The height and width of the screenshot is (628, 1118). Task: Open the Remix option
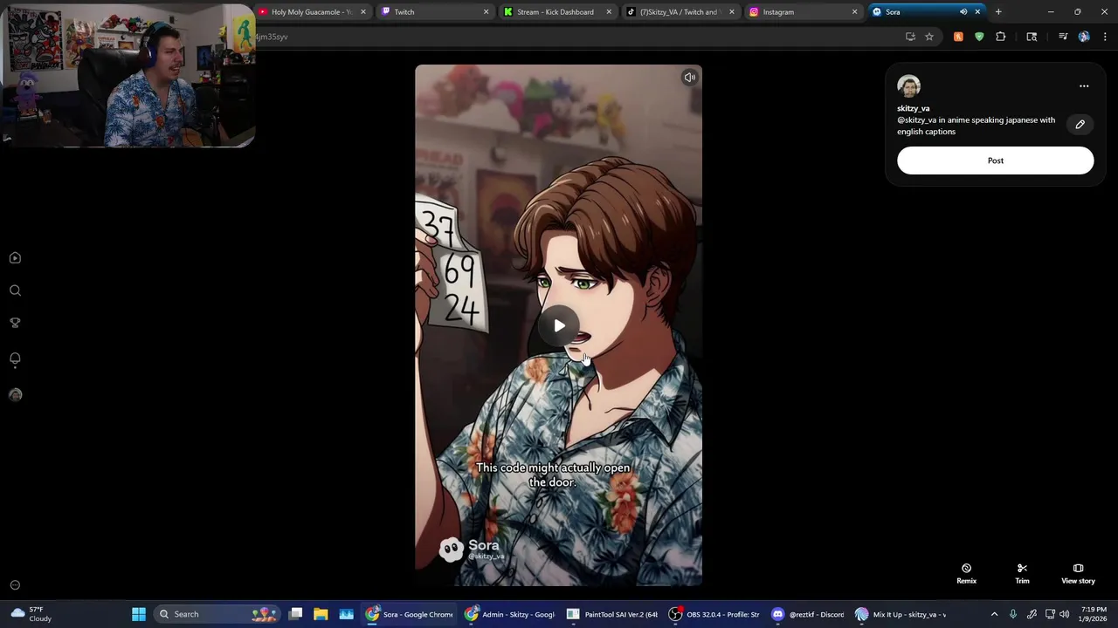966,573
